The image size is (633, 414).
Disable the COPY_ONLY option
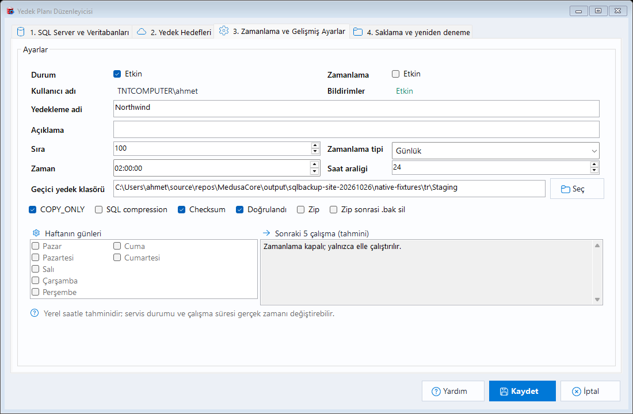(33, 209)
